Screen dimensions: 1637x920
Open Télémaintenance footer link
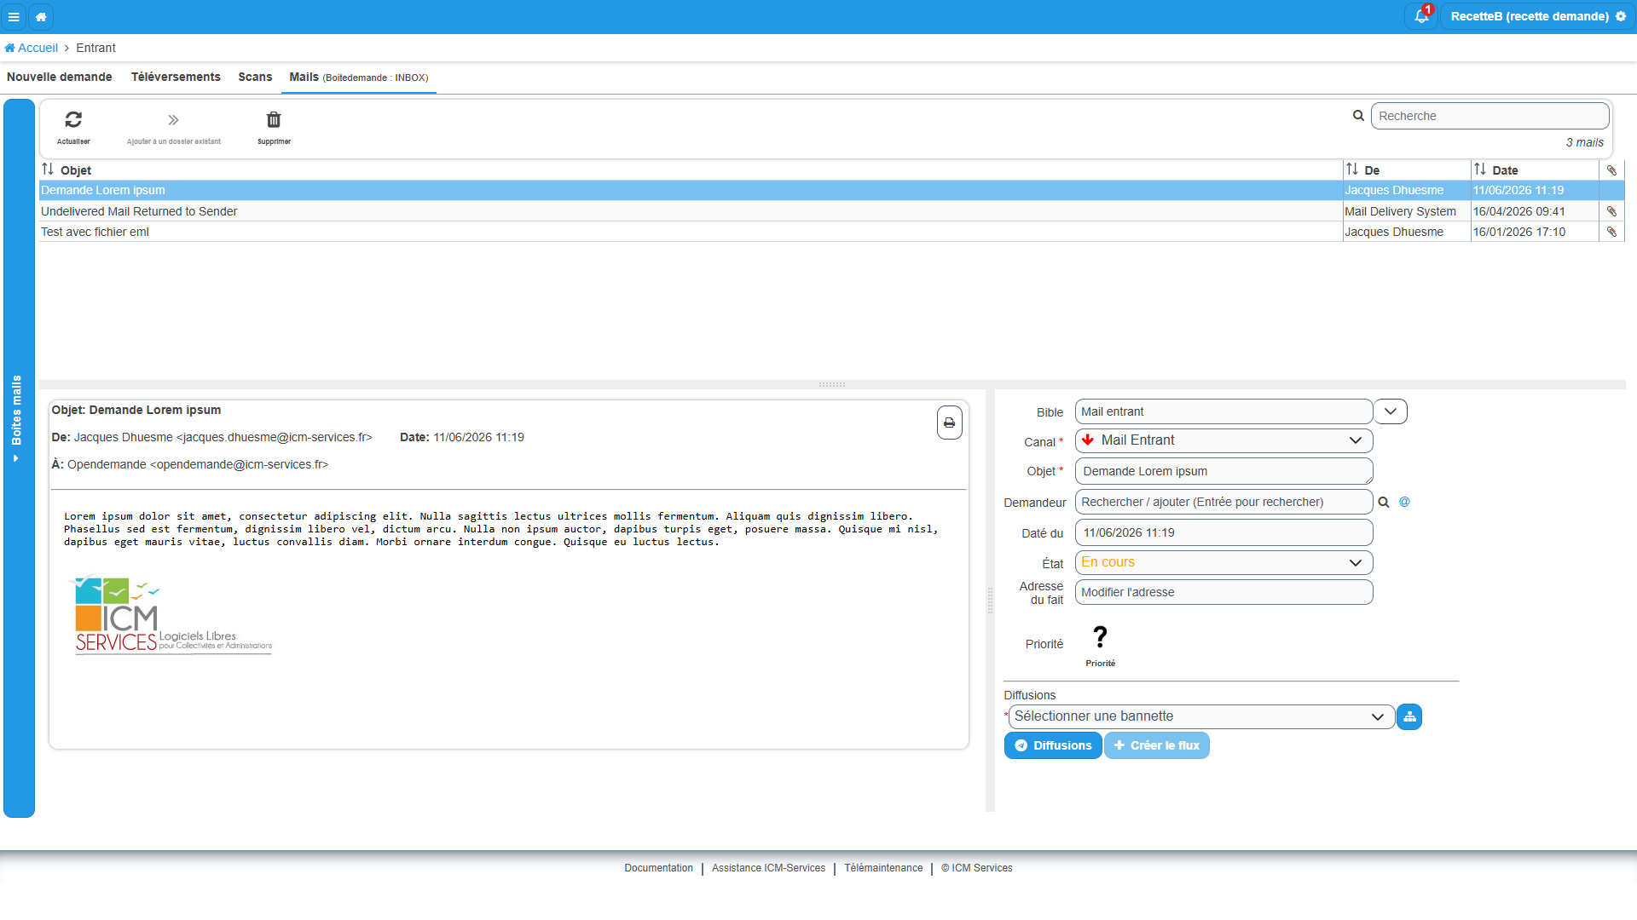tap(883, 868)
